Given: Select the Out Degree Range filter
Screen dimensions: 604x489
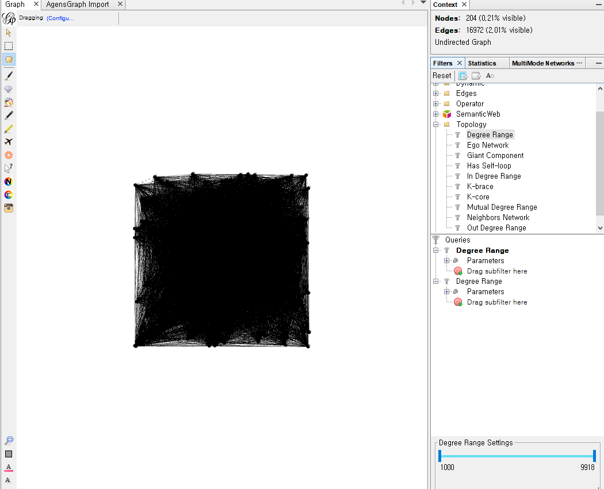Looking at the screenshot, I should point(496,228).
